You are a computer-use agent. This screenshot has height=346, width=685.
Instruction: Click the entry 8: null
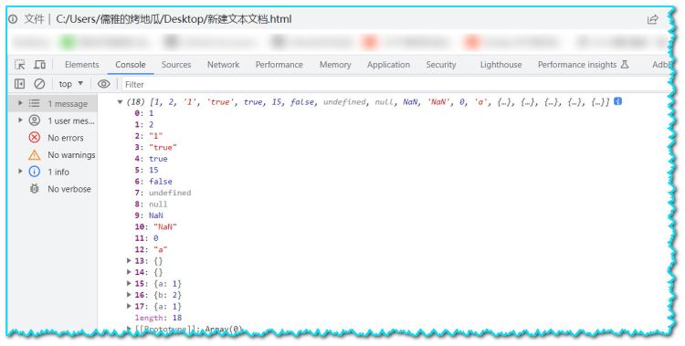[151, 204]
